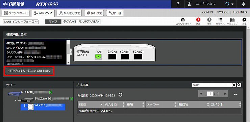The width and height of the screenshot is (250, 122).
Task: Open the 管理 tab
Action: pos(115,13)
